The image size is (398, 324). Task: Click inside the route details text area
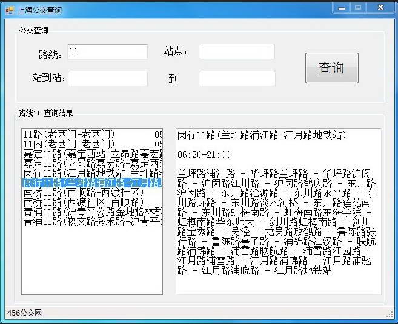pyautogui.click(x=278, y=212)
